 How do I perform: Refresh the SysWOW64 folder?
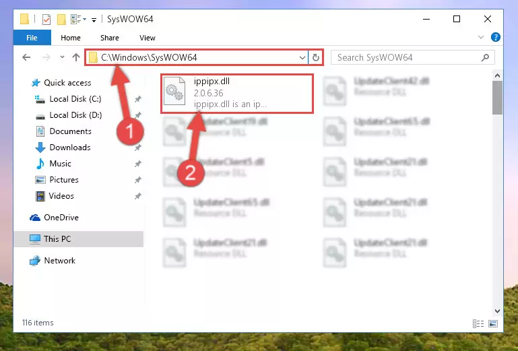(315, 57)
